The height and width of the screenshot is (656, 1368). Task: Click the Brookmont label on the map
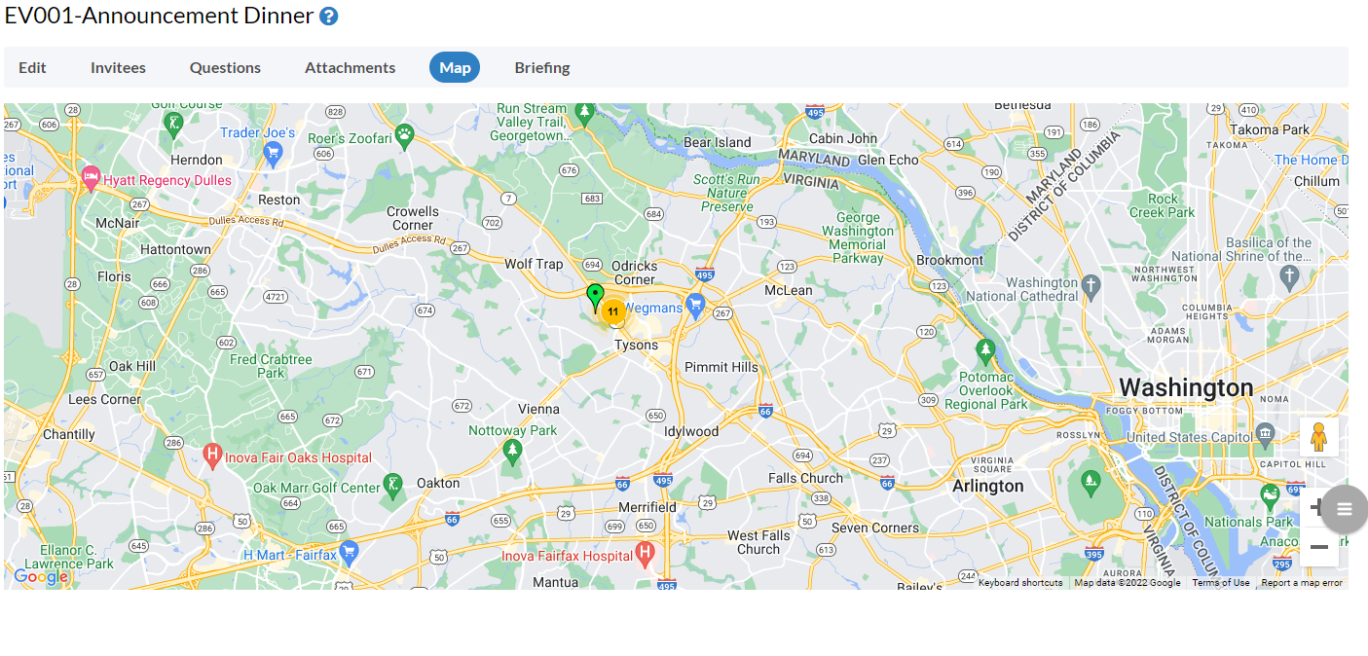pyautogui.click(x=950, y=260)
